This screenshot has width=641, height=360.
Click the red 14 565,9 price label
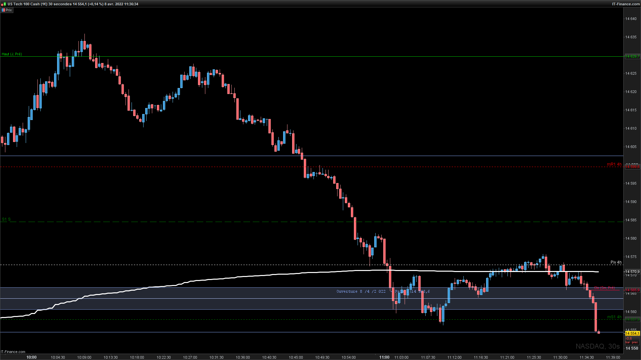tap(632, 290)
